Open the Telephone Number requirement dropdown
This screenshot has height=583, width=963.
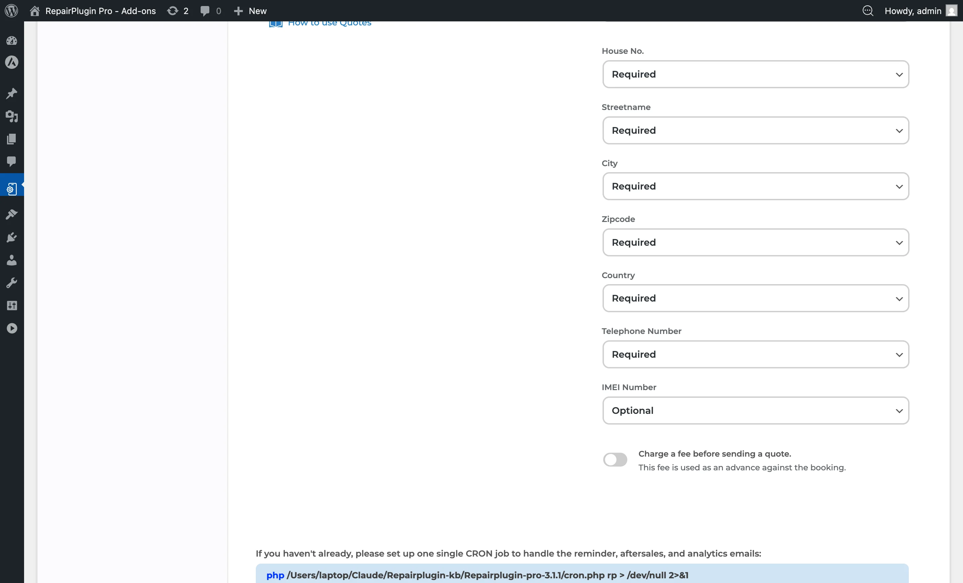coord(755,354)
